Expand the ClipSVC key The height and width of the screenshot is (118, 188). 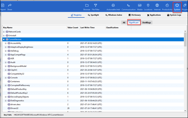click(x=6, y=70)
